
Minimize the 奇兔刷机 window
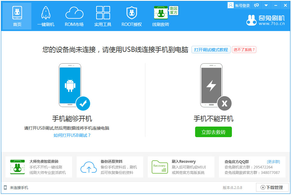(x=276, y=5)
